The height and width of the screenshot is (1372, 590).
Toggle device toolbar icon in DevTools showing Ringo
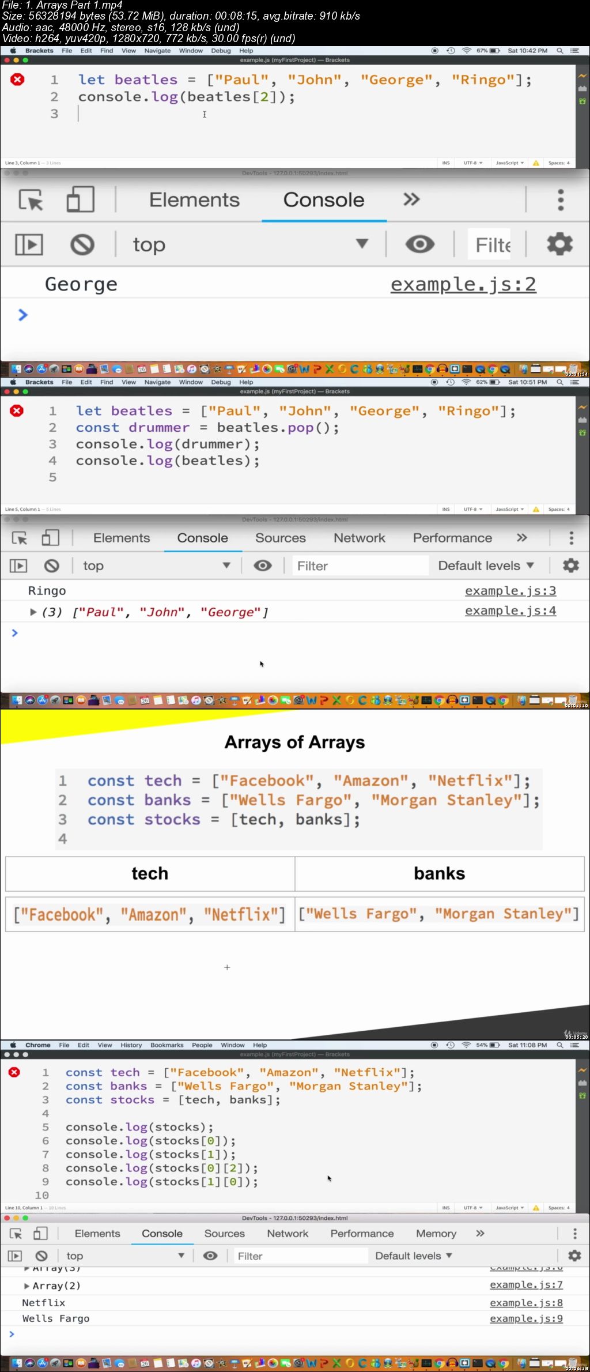(x=51, y=538)
